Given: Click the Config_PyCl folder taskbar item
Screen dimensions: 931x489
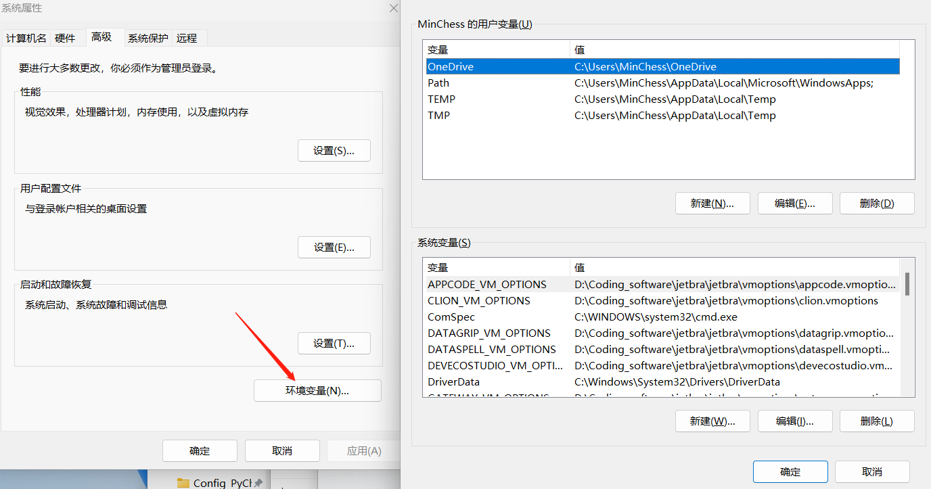Looking at the screenshot, I should 220,482.
